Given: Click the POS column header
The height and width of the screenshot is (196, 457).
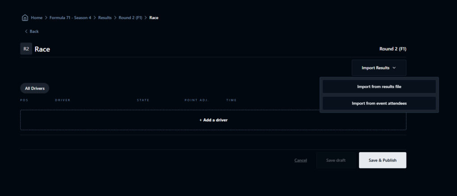Looking at the screenshot, I should (x=24, y=100).
